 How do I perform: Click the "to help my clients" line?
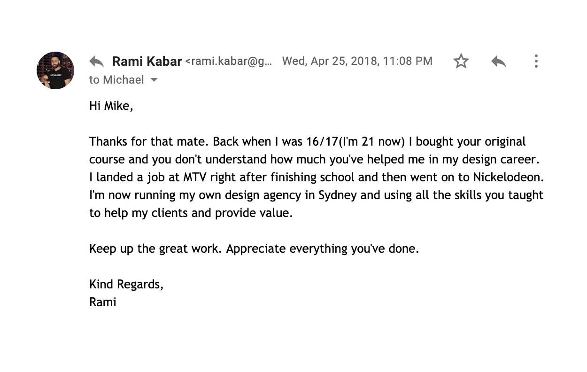click(191, 213)
